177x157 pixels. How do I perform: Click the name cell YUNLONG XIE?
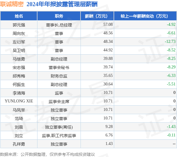(x=19, y=101)
